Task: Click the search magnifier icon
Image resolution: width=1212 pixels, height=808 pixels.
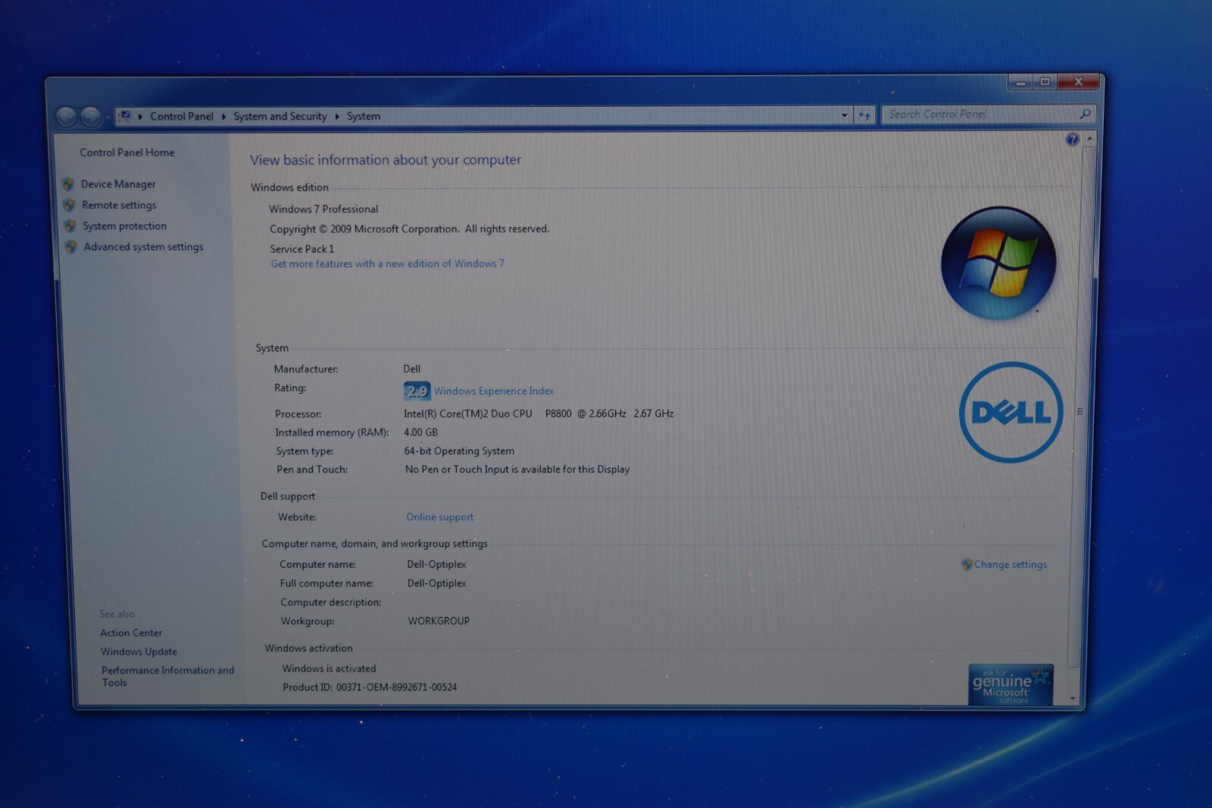Action: pyautogui.click(x=1085, y=114)
